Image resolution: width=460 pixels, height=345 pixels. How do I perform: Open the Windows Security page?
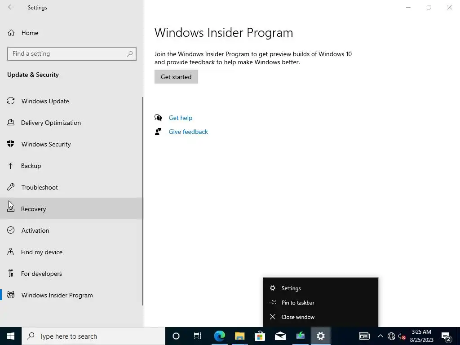[71, 144]
